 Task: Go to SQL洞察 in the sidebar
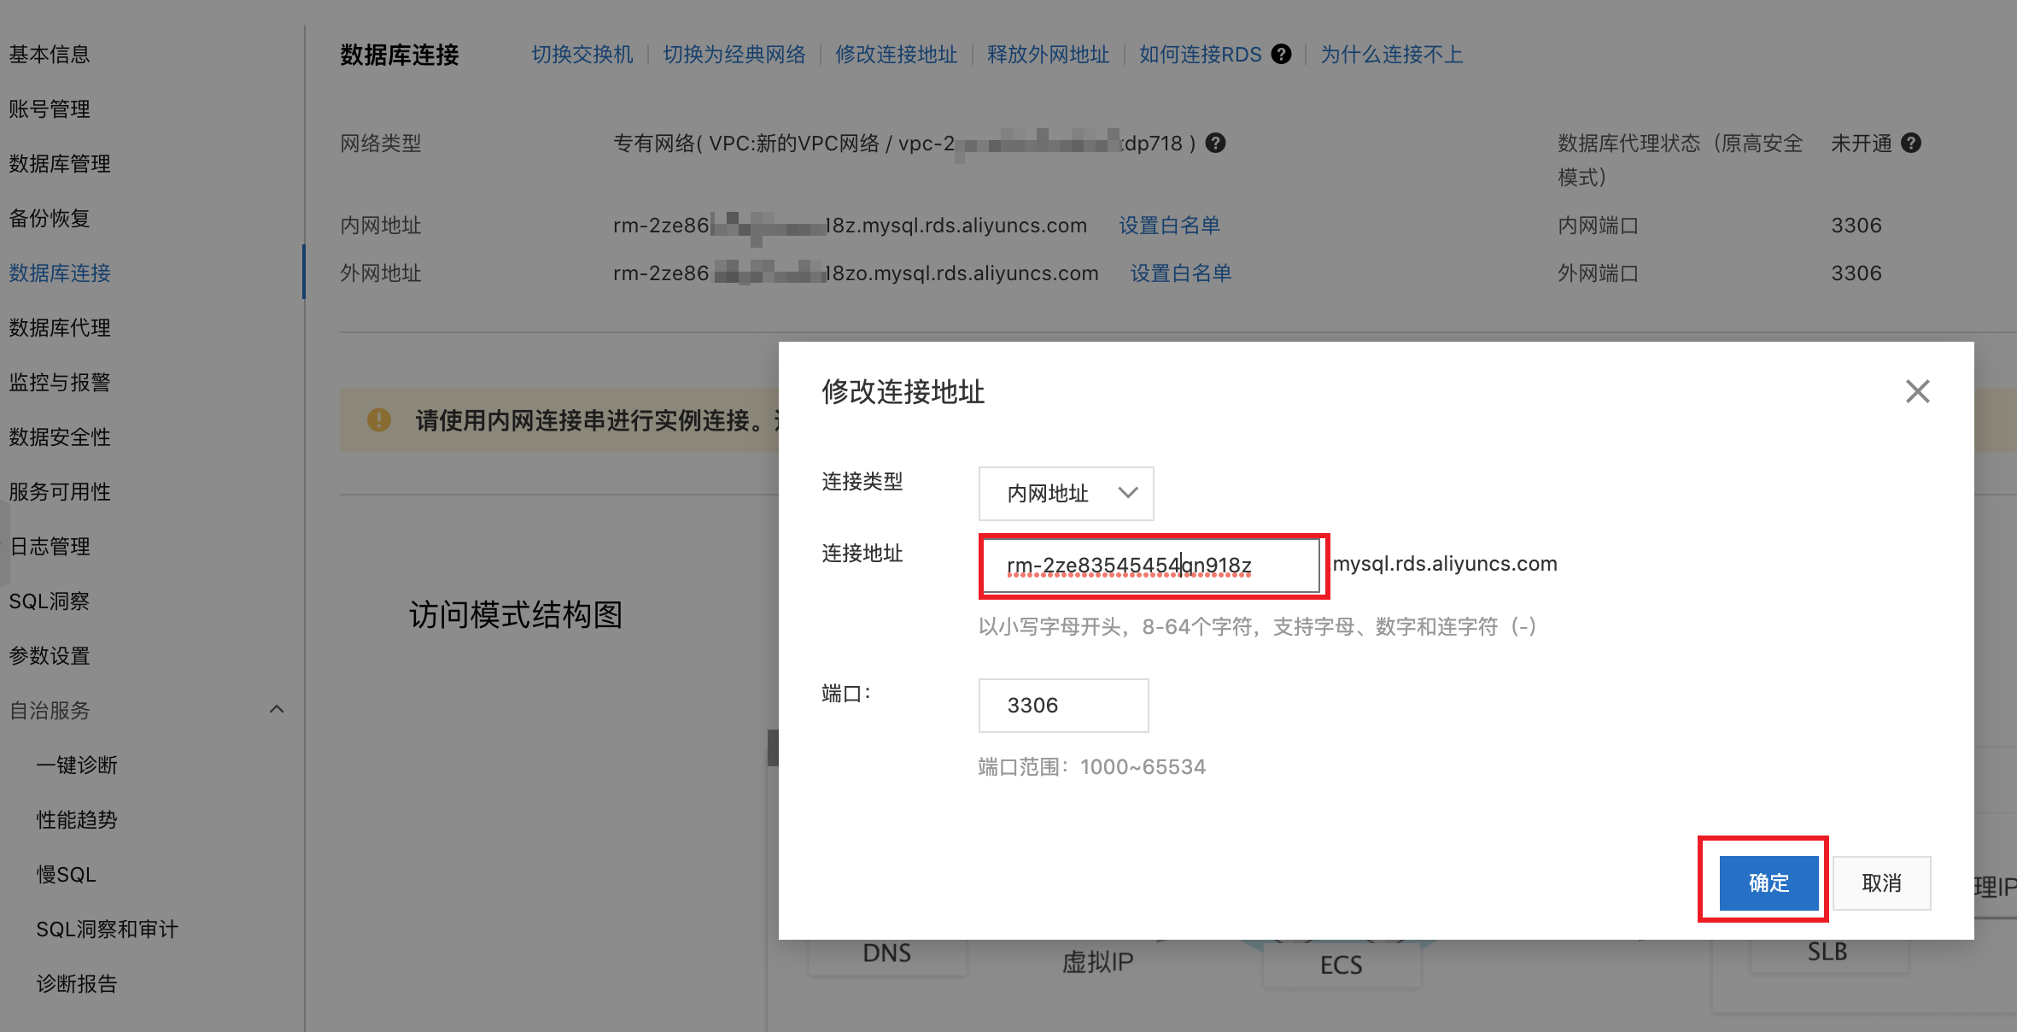click(x=50, y=601)
